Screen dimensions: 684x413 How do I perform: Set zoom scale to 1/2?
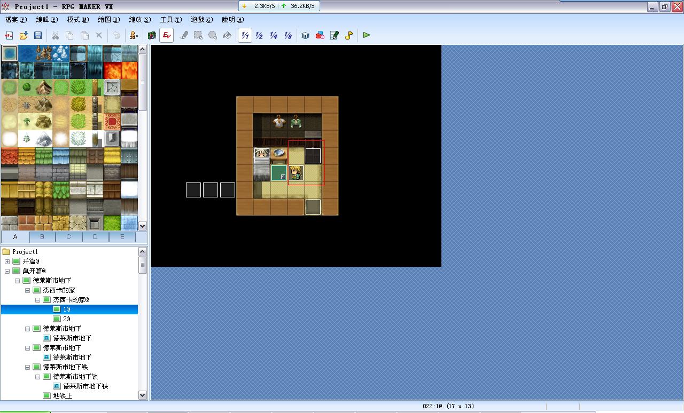(259, 35)
